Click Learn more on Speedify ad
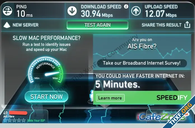 [110, 98]
